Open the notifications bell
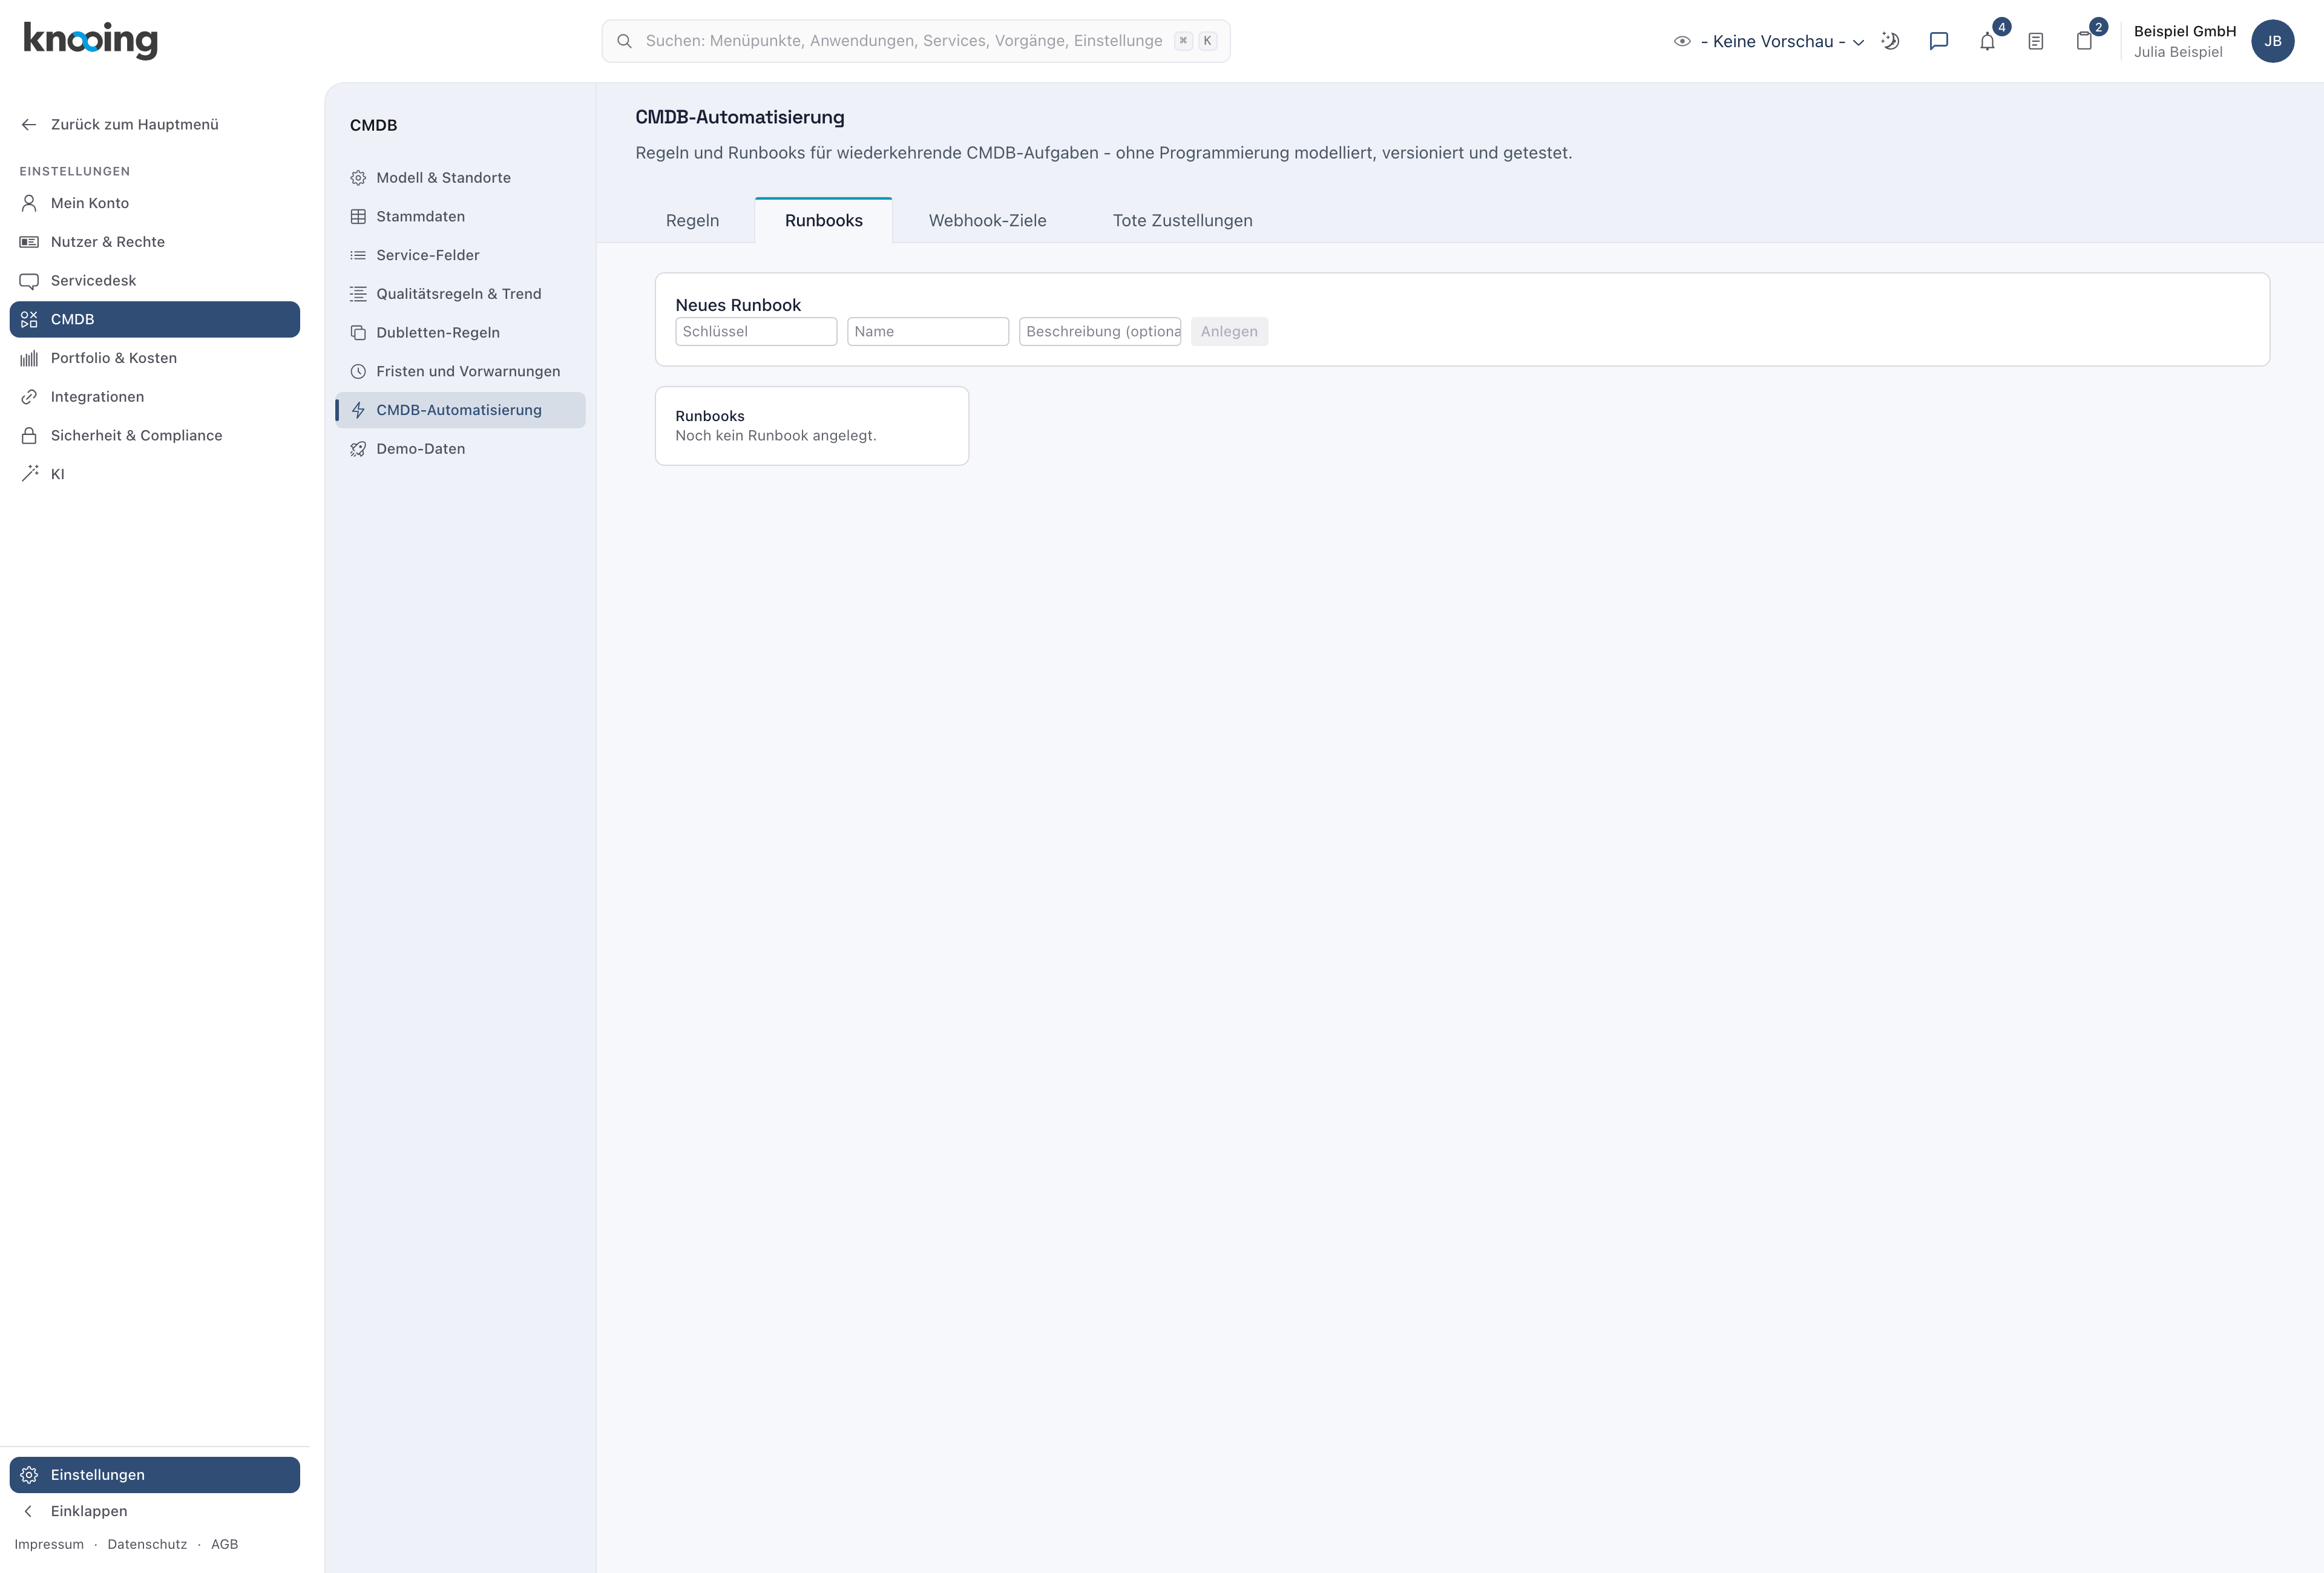This screenshot has width=2324, height=1573. (1987, 41)
